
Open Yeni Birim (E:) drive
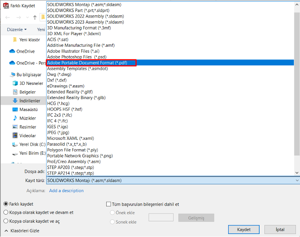pyautogui.click(x=29, y=153)
